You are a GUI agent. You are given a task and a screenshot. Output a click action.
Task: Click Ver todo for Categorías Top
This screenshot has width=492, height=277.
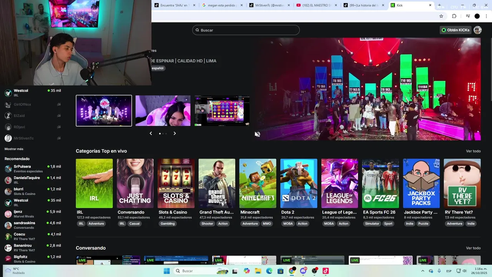[x=473, y=151]
